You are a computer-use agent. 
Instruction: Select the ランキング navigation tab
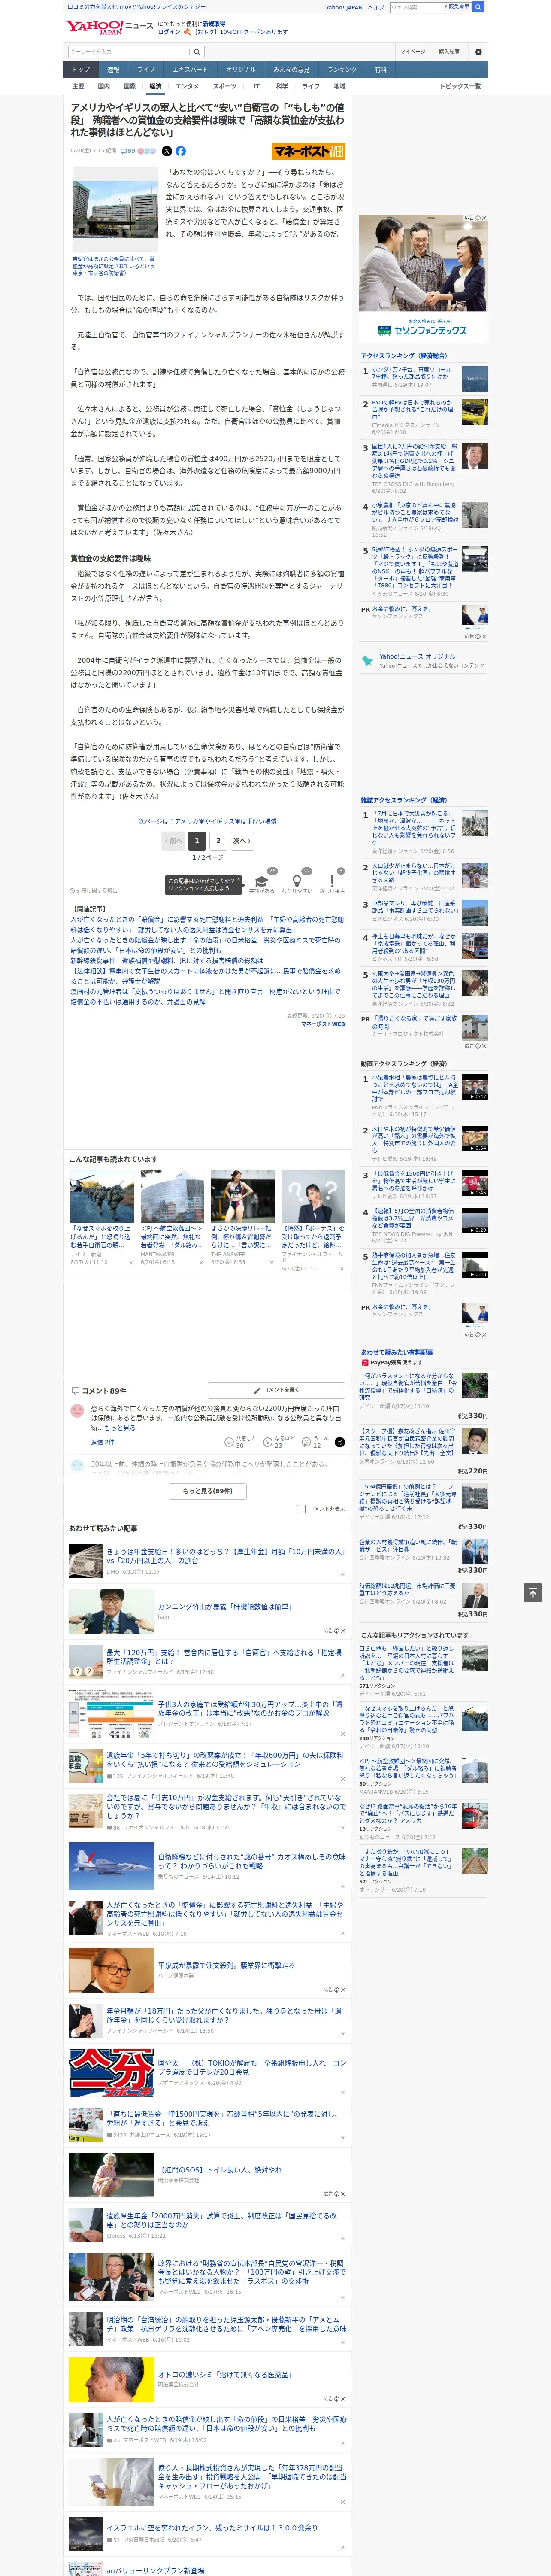click(x=342, y=70)
